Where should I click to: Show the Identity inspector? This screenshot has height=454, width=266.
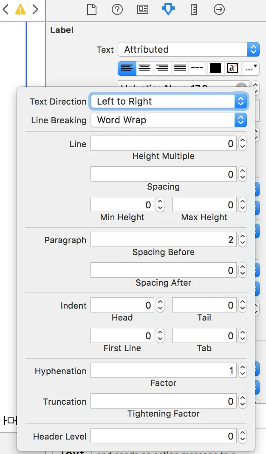143,9
